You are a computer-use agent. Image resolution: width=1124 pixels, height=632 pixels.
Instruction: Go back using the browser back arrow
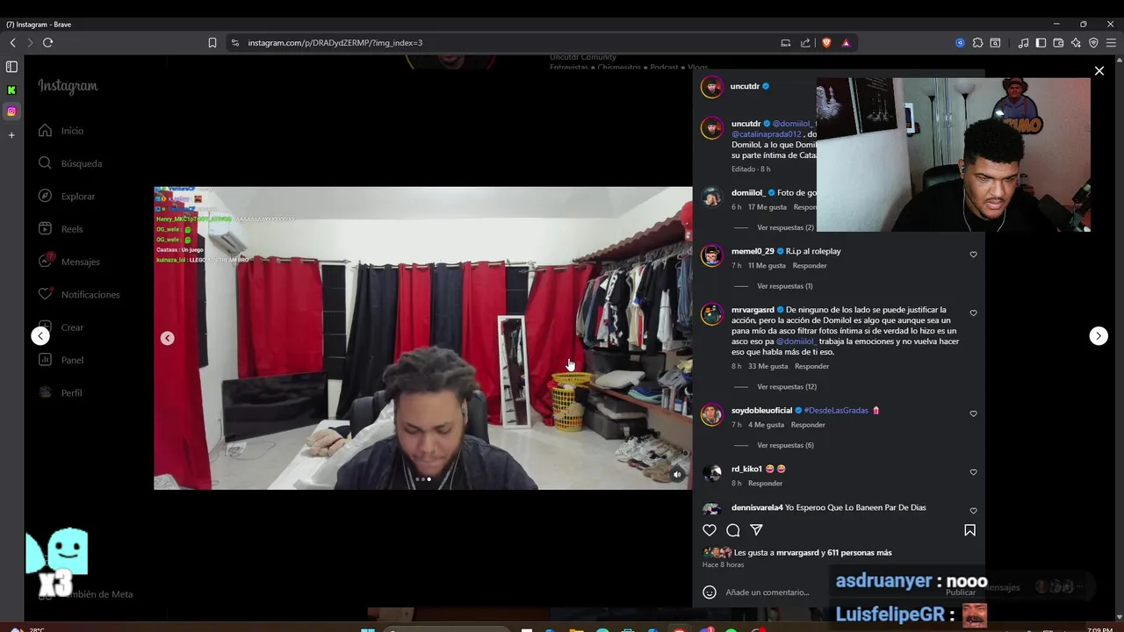(12, 42)
